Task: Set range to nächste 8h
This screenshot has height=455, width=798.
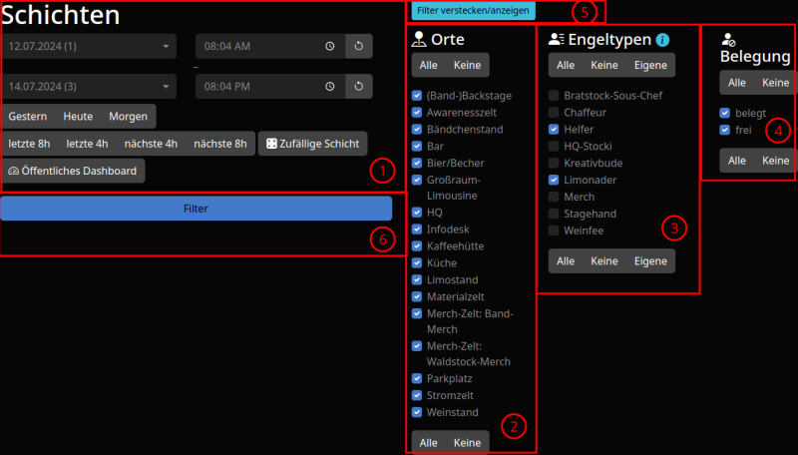Action: [x=220, y=143]
